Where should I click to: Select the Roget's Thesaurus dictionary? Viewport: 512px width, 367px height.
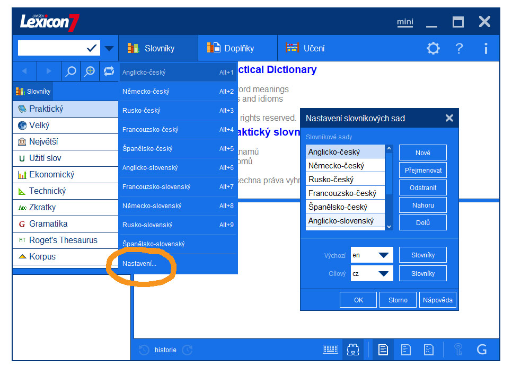(x=65, y=240)
